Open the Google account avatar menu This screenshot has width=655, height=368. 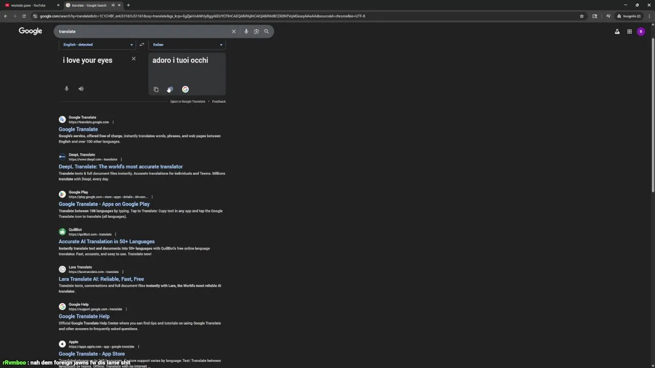pos(641,32)
